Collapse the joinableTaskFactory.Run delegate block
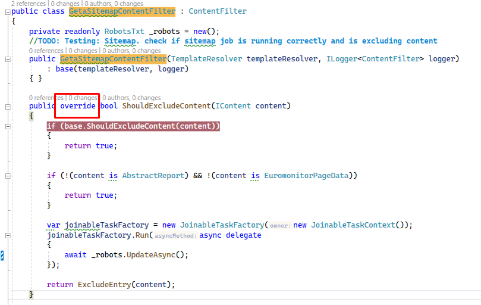Screen dimensions: 481x305 click(x=7, y=235)
